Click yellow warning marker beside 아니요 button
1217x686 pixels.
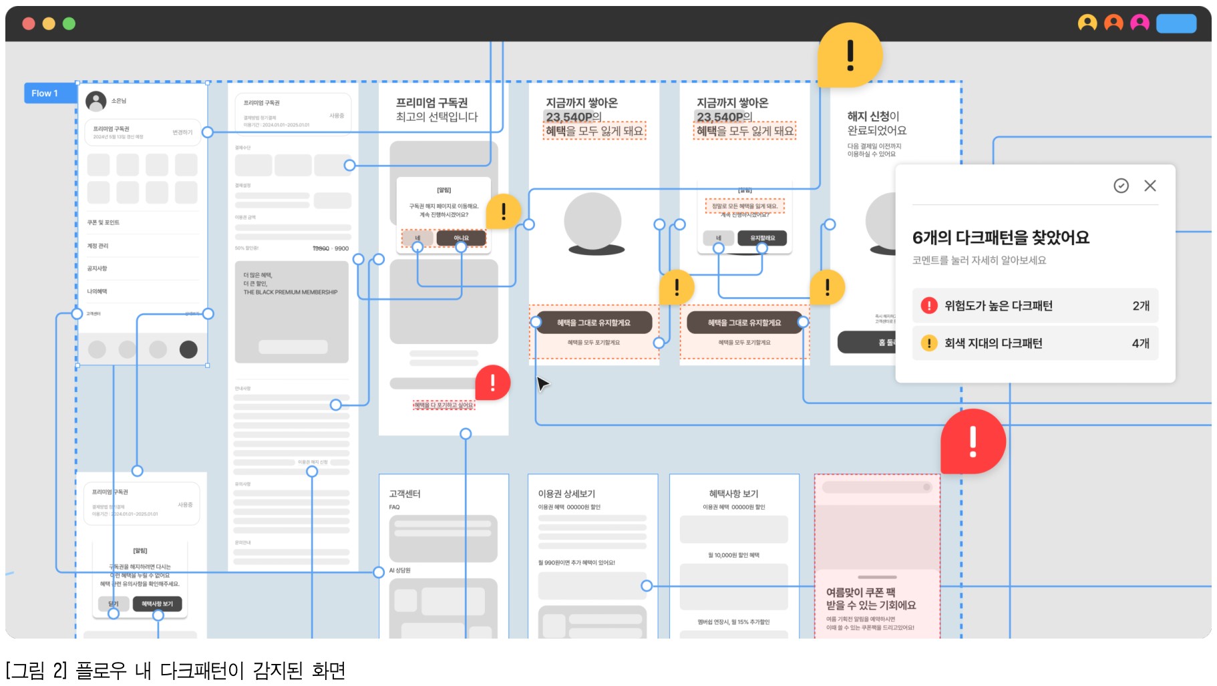click(x=503, y=212)
